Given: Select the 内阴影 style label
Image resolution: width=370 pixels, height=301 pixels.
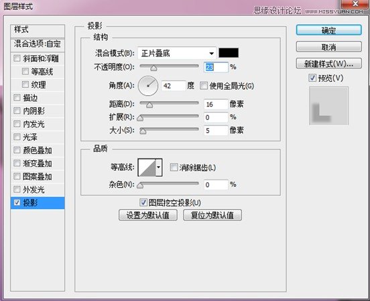Looking at the screenshot, I should (x=34, y=111).
